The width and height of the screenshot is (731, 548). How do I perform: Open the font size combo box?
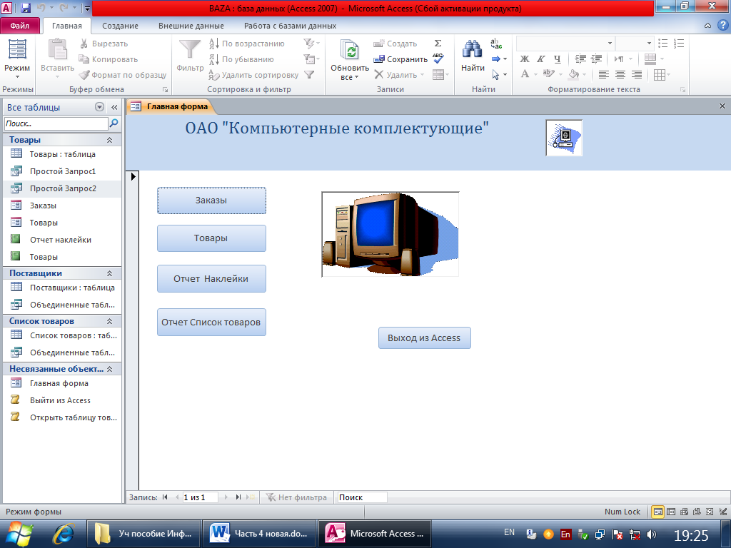[x=635, y=44]
